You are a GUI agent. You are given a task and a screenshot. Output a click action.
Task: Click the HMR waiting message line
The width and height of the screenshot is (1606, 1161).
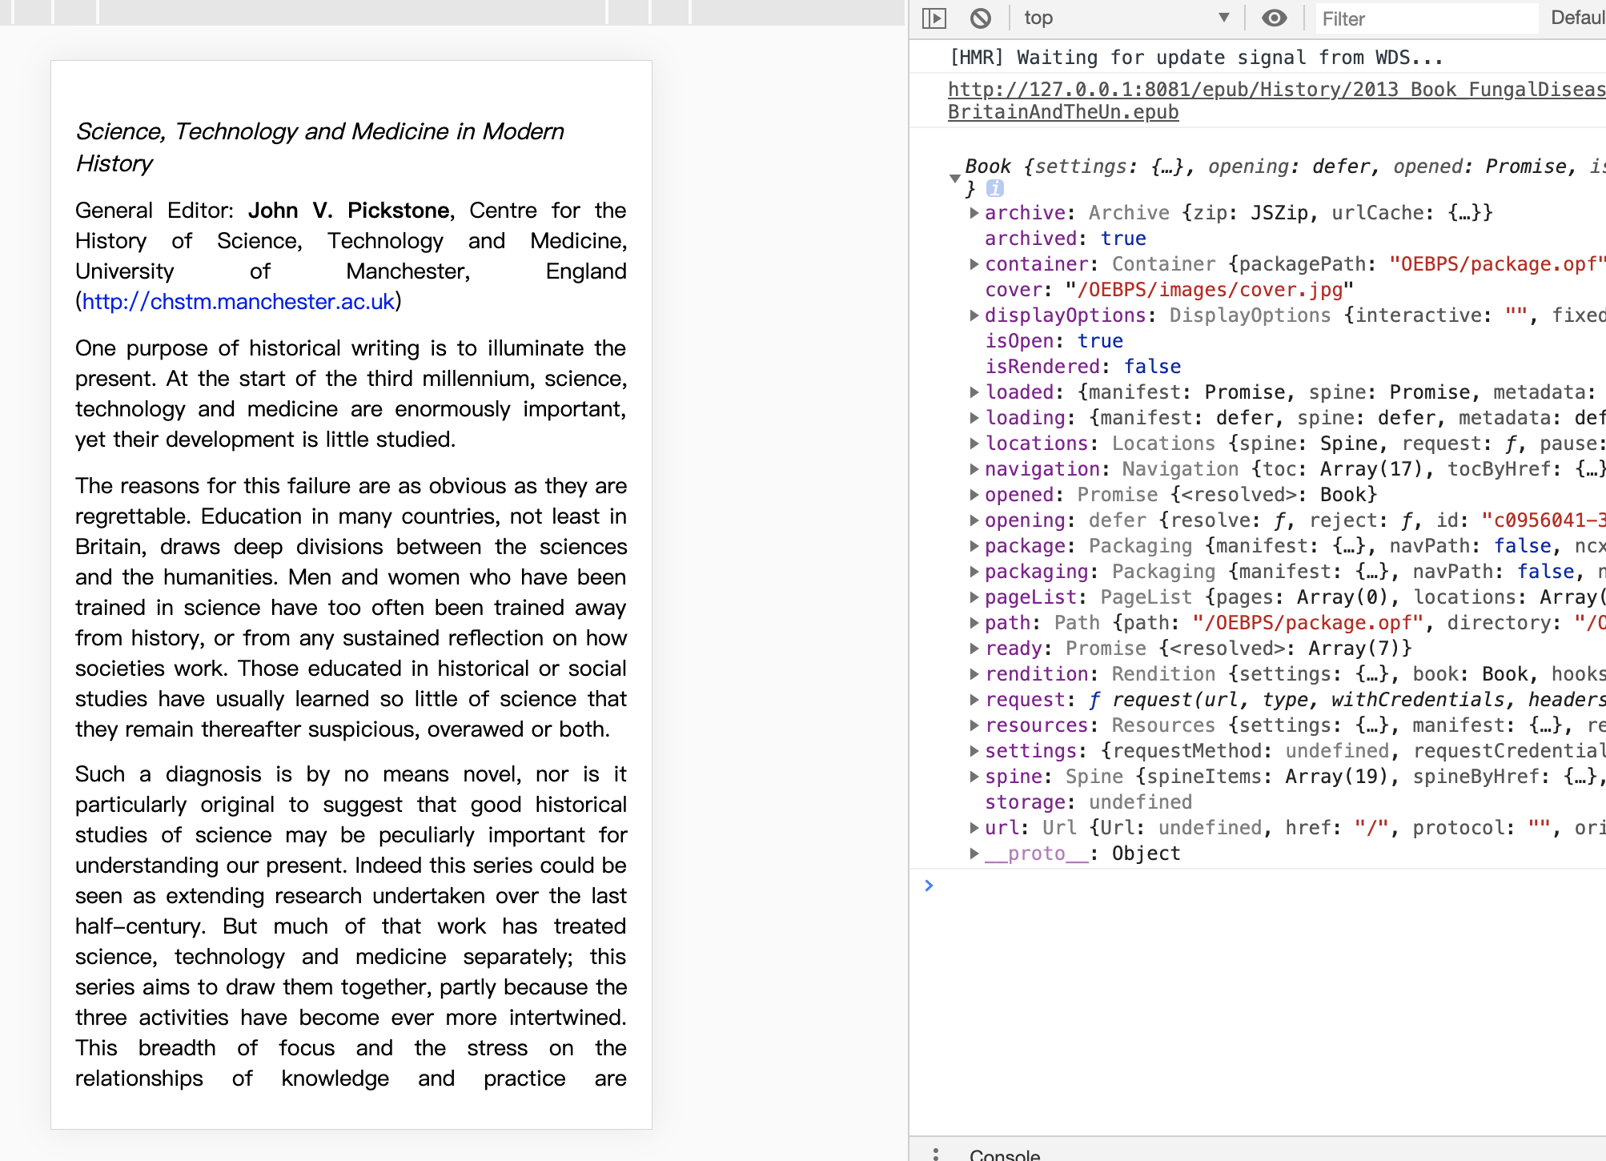1196,58
